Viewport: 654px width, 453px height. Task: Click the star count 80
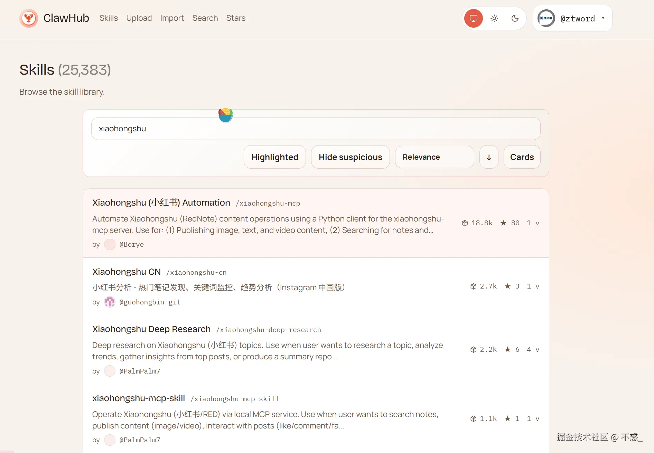tap(515, 223)
